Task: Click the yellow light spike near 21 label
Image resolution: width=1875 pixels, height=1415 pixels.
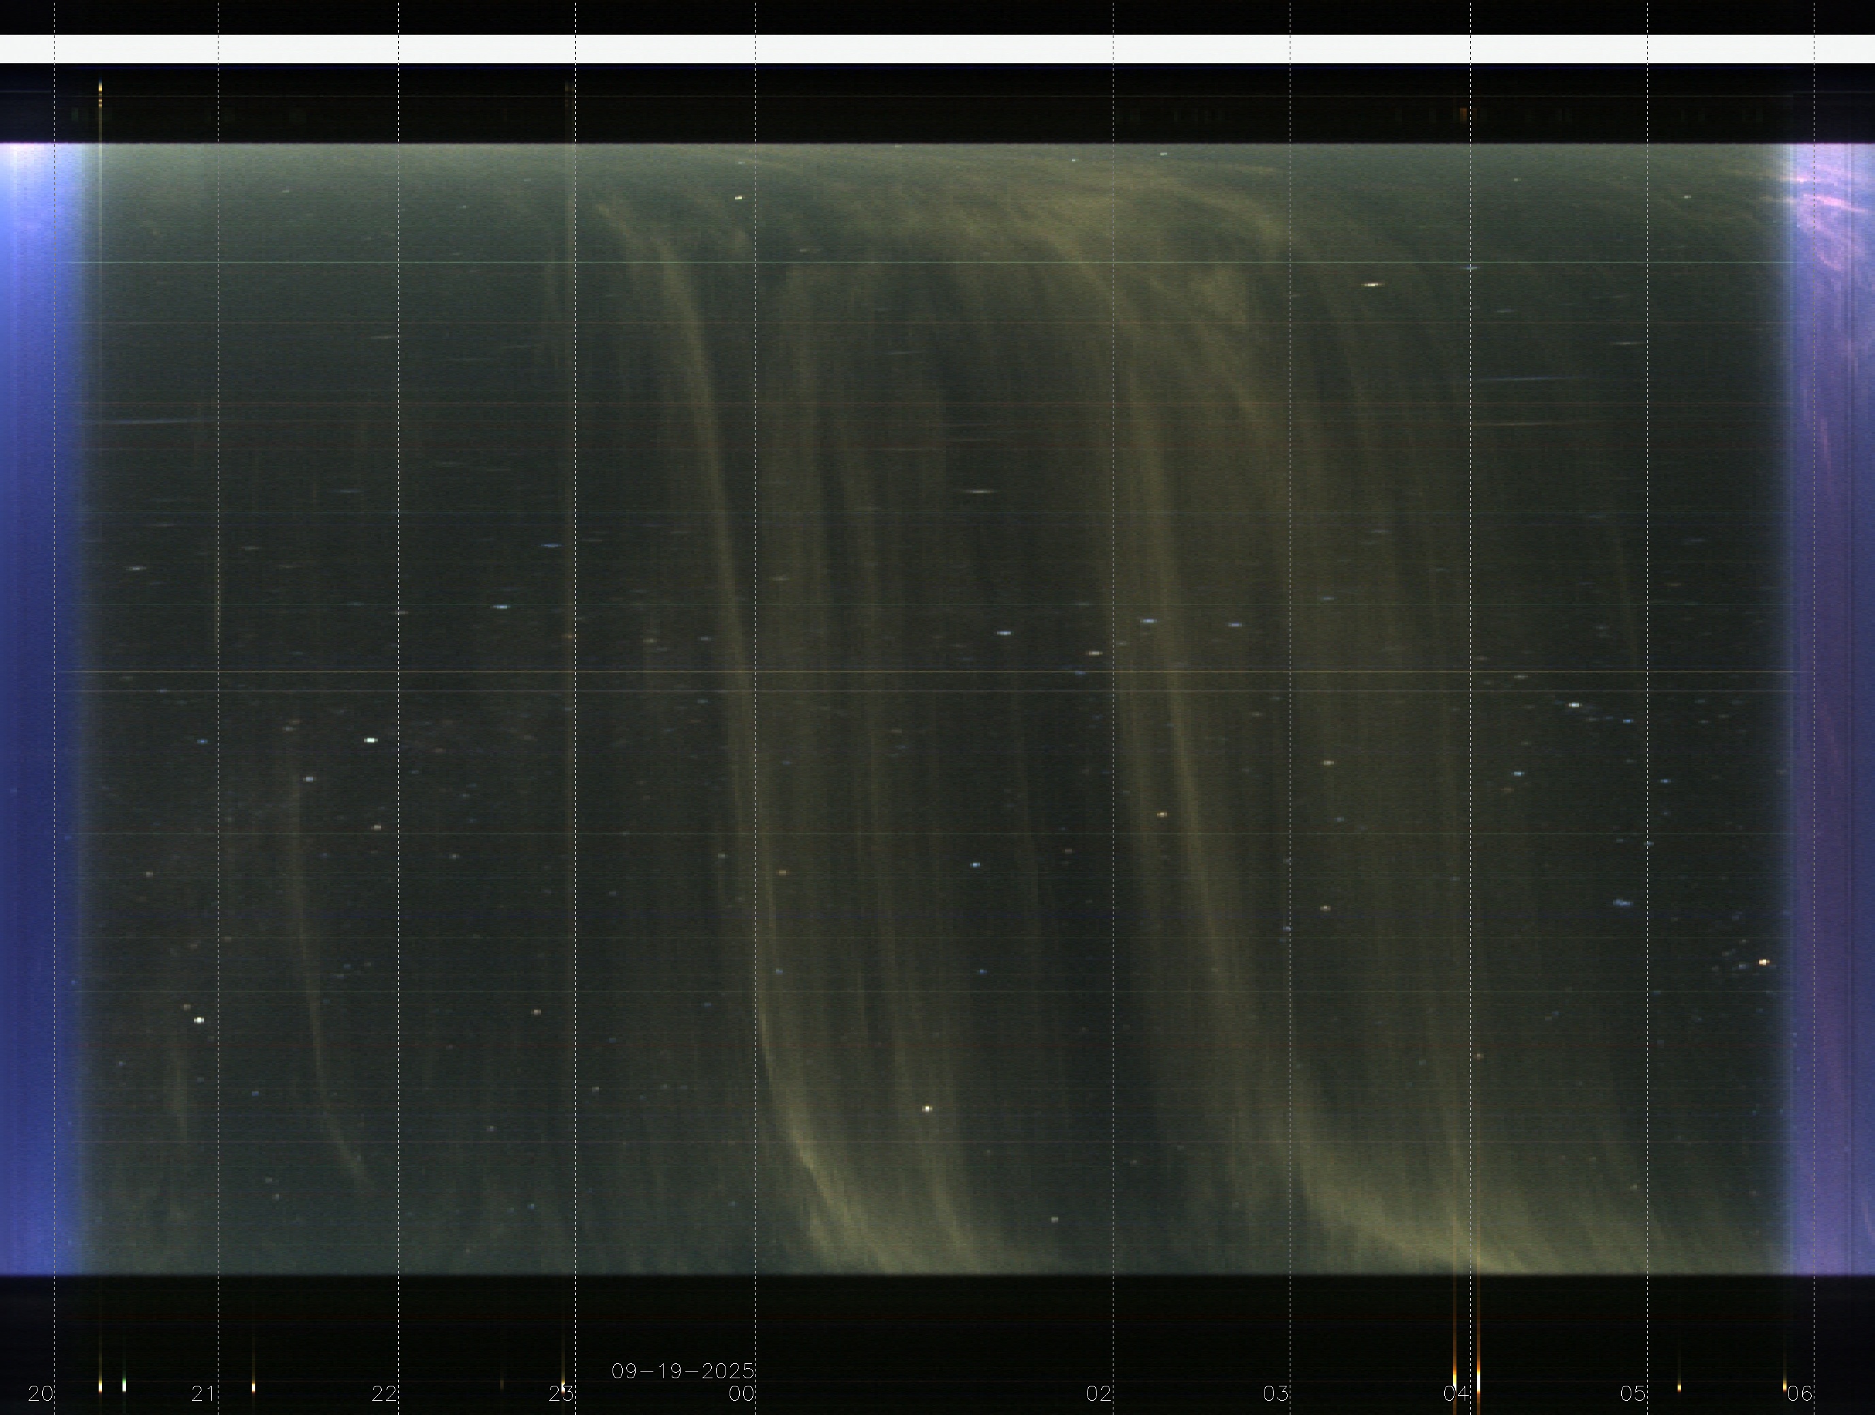Action: [x=252, y=1387]
